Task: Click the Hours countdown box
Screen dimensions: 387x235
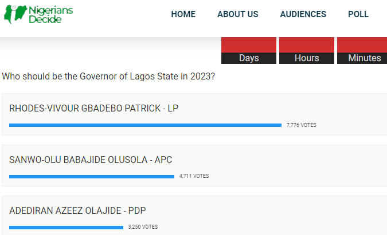Action: [x=307, y=51]
